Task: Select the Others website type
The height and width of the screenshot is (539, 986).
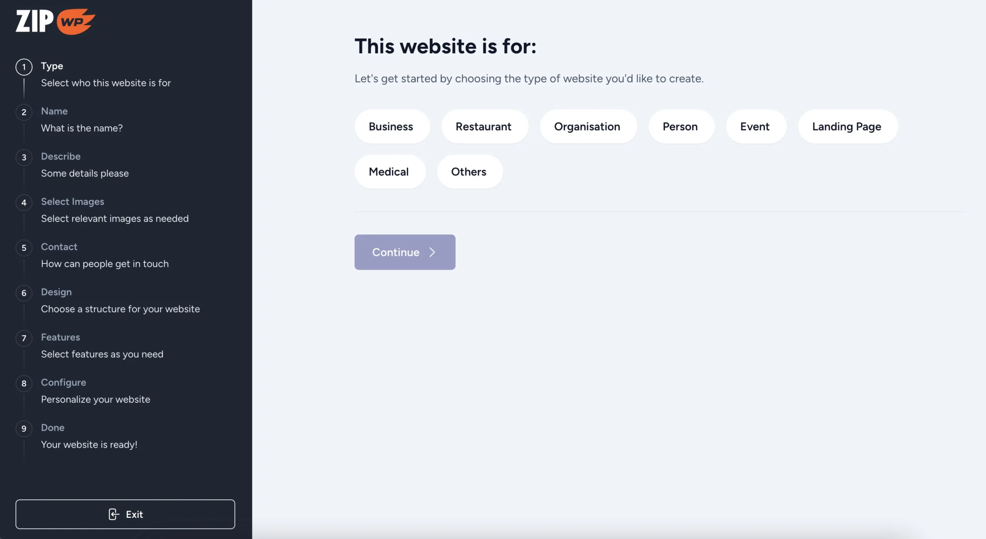Action: [468, 171]
